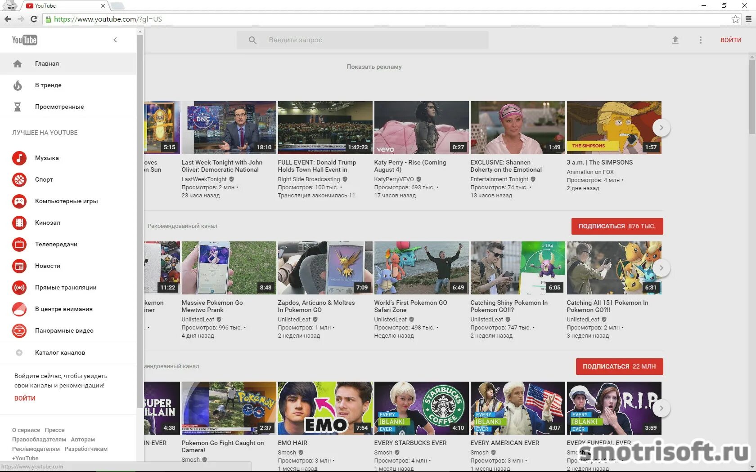Viewport: 756px width, 472px height.
Task: Open the В тренде flame icon
Action: [x=18, y=85]
